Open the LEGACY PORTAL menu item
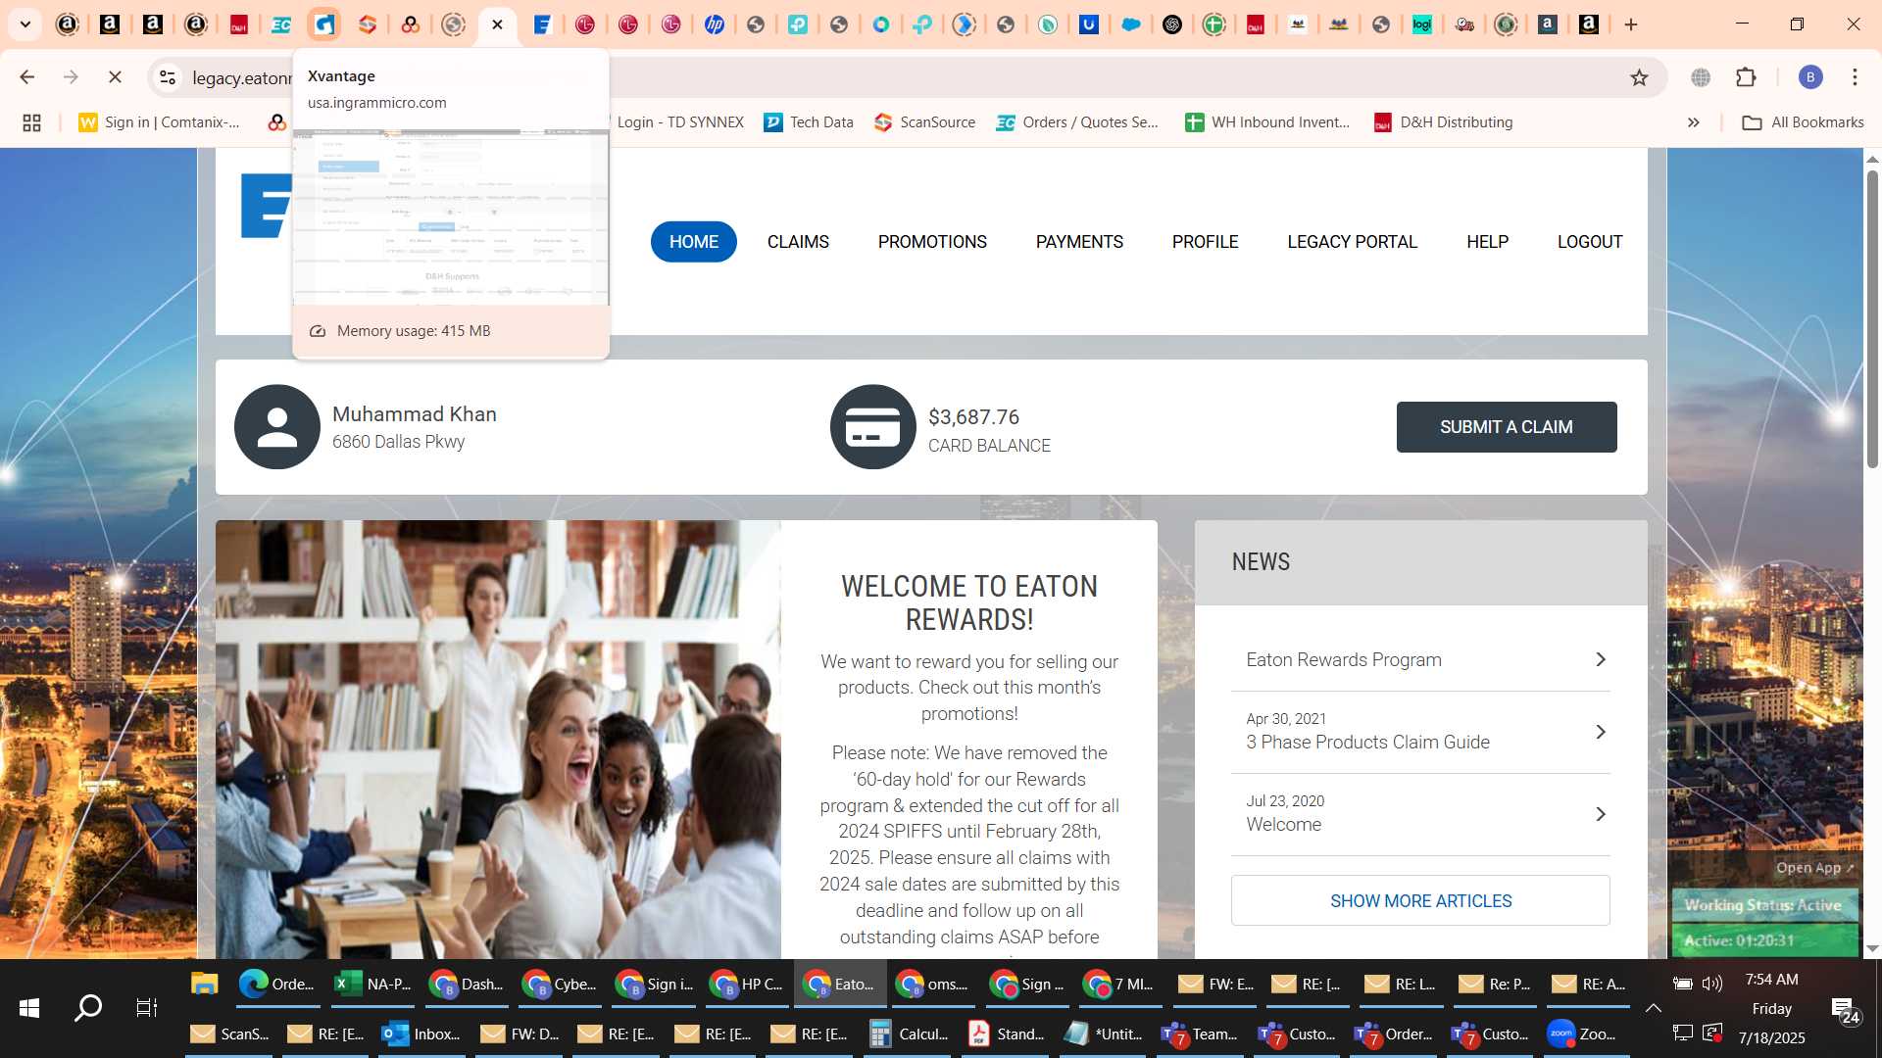The width and height of the screenshot is (1882, 1058). point(1352,242)
